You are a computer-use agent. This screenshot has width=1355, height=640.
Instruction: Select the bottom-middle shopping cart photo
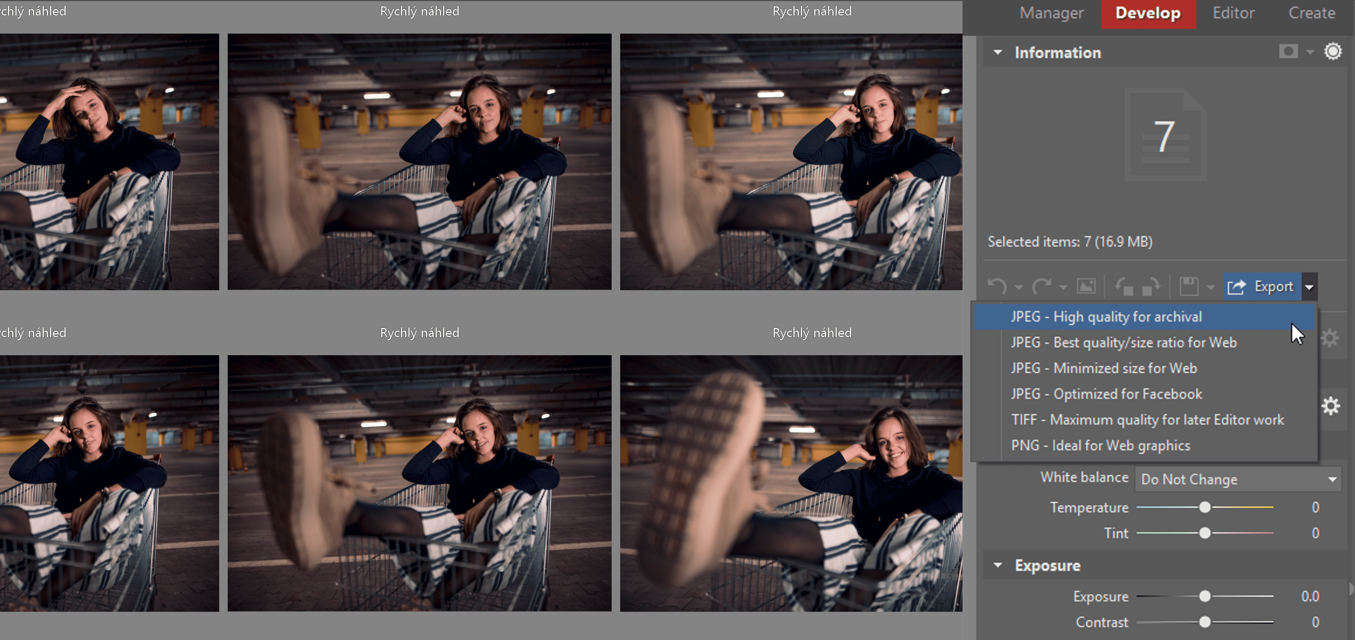[420, 483]
